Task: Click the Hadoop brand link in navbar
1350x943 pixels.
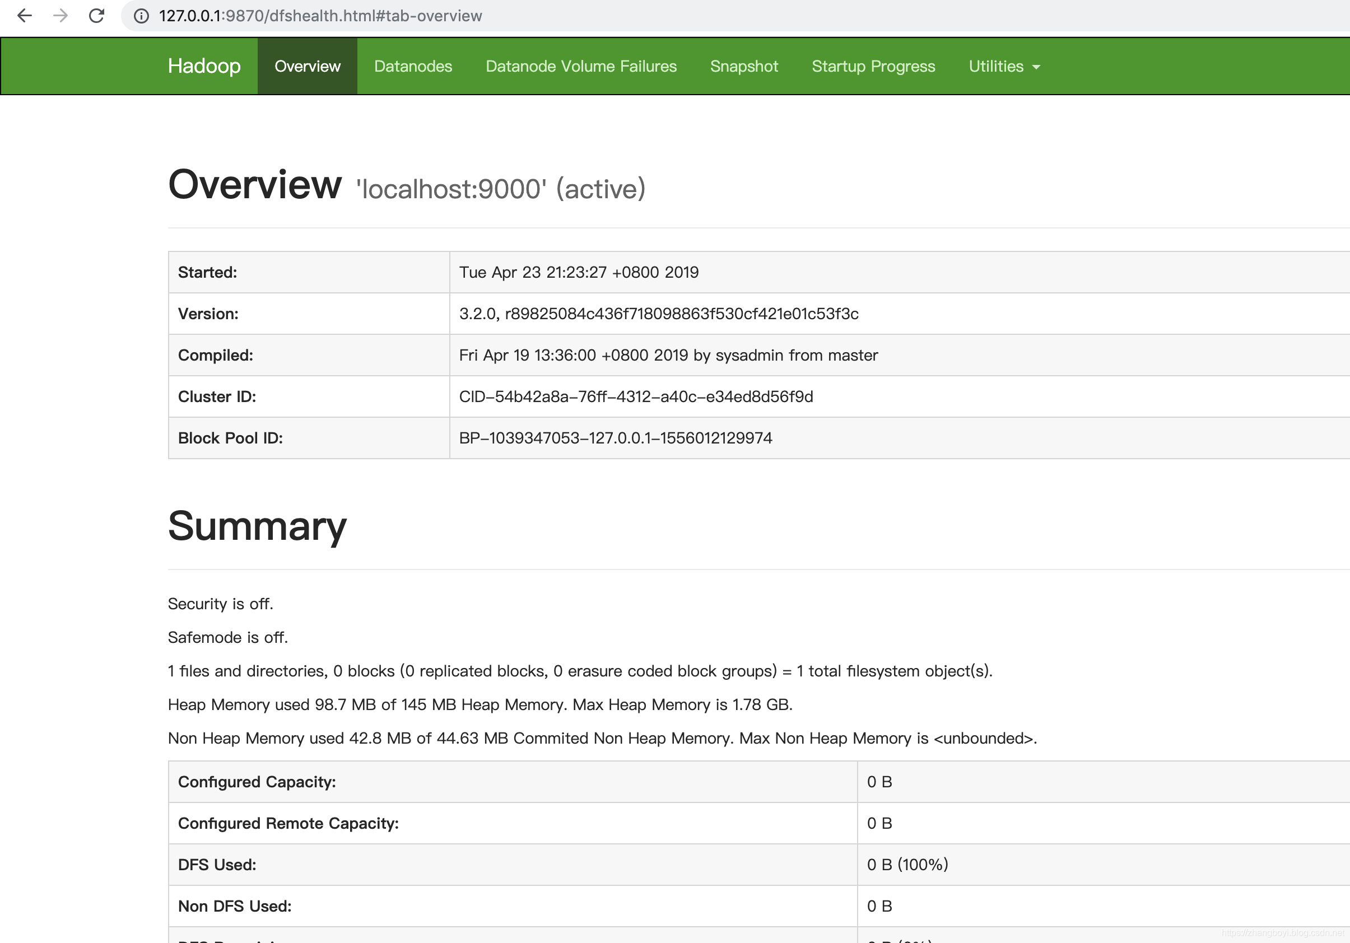Action: [x=204, y=66]
